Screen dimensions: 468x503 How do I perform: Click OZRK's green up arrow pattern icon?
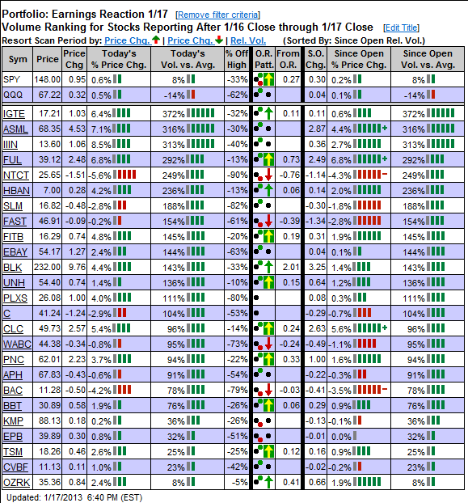point(268,483)
